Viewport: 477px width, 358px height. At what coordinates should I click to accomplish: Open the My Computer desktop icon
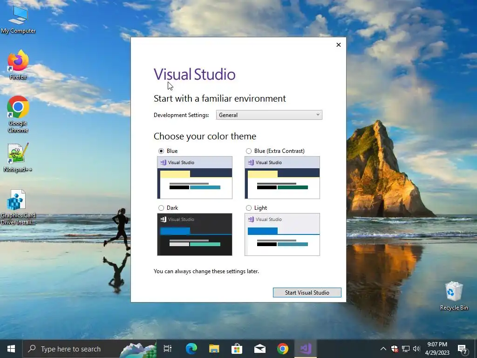(18, 19)
